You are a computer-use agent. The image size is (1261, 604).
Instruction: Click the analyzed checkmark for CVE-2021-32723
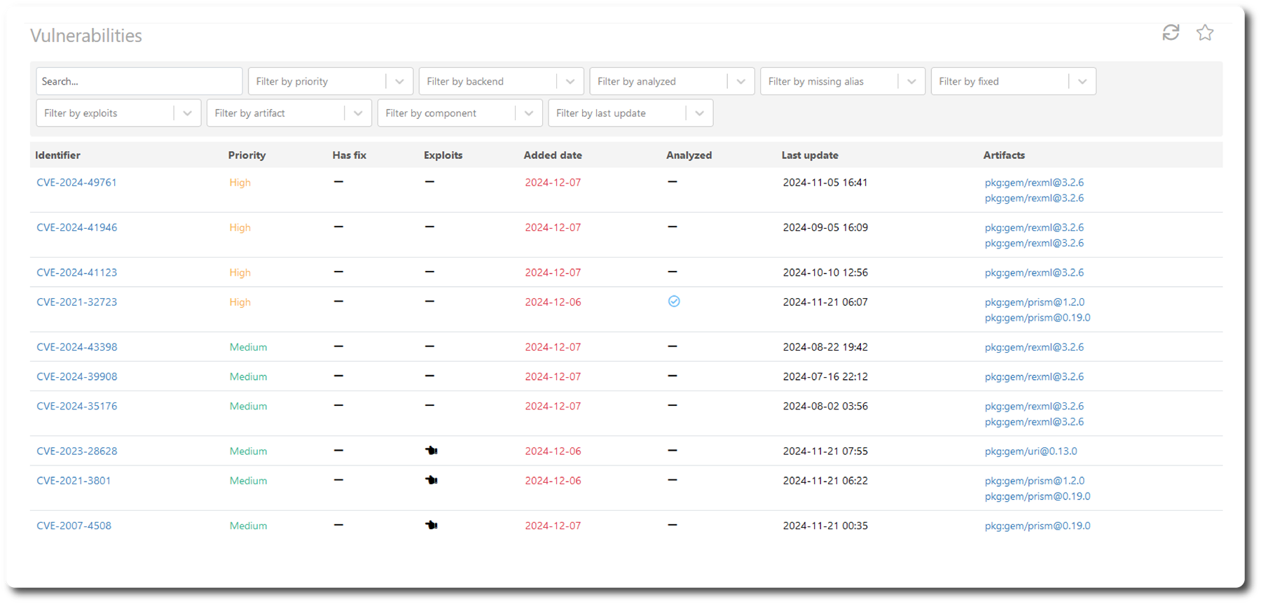tap(674, 302)
